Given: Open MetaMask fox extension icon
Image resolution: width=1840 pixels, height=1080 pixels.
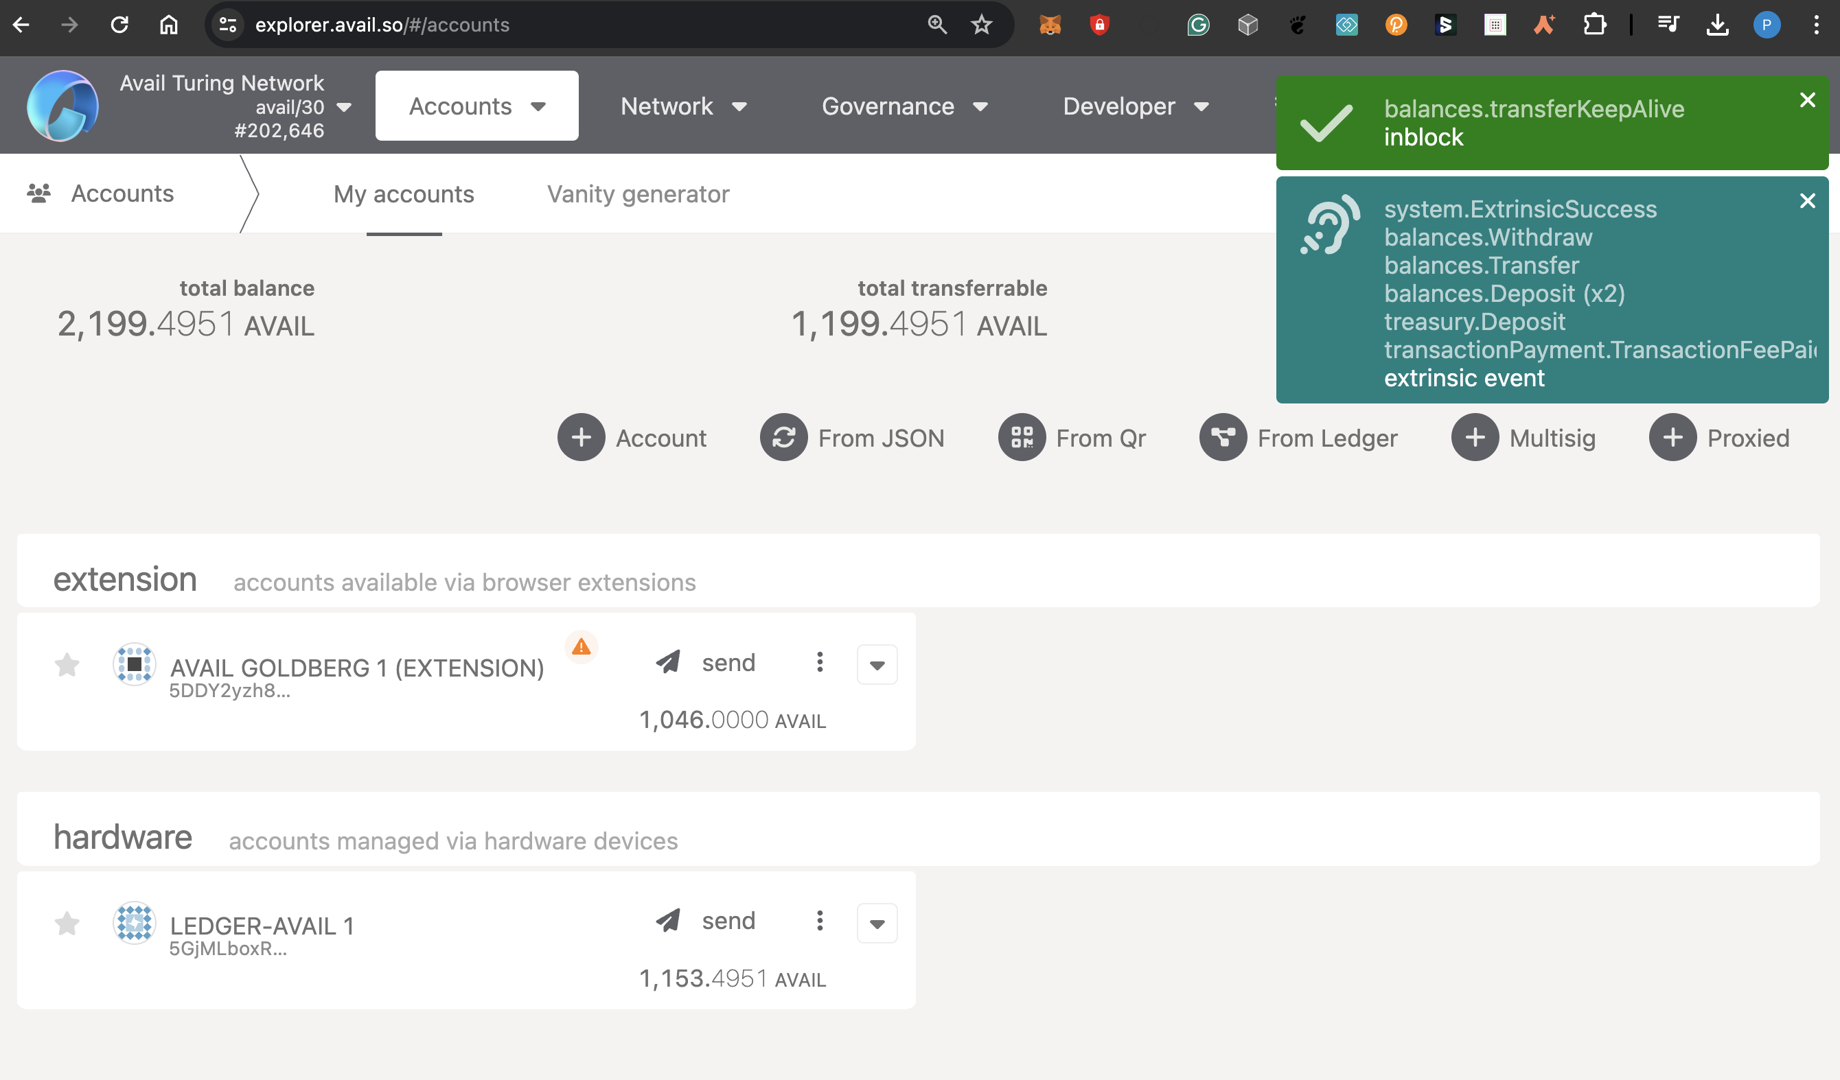Looking at the screenshot, I should 1050,25.
